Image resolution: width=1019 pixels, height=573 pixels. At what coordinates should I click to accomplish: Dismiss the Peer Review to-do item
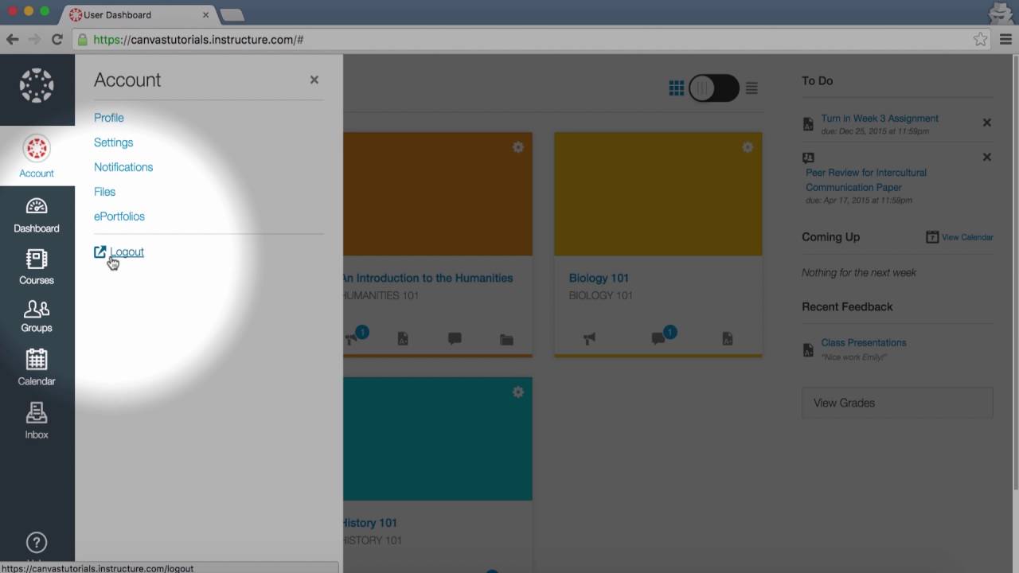987,158
